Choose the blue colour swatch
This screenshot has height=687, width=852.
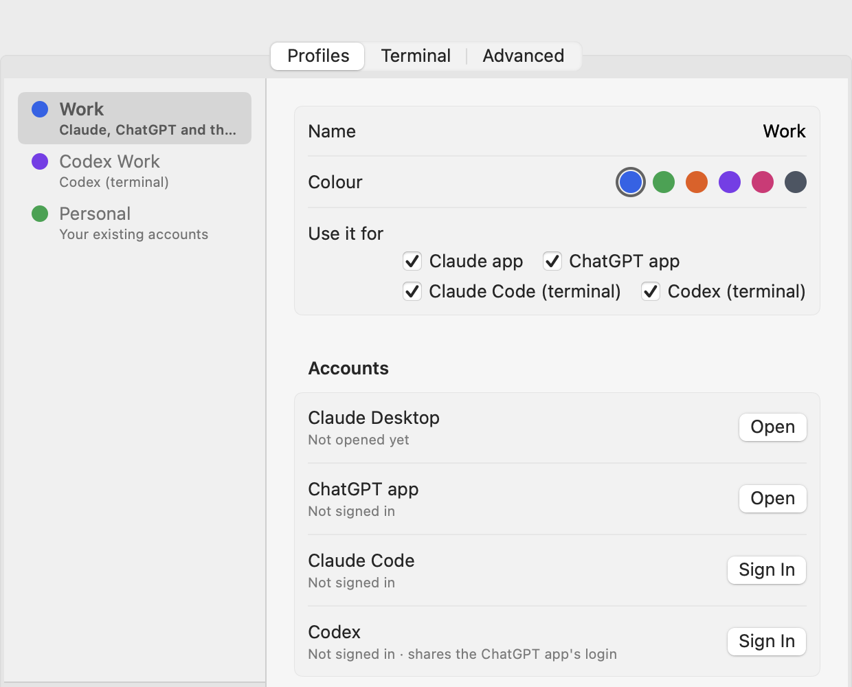631,182
